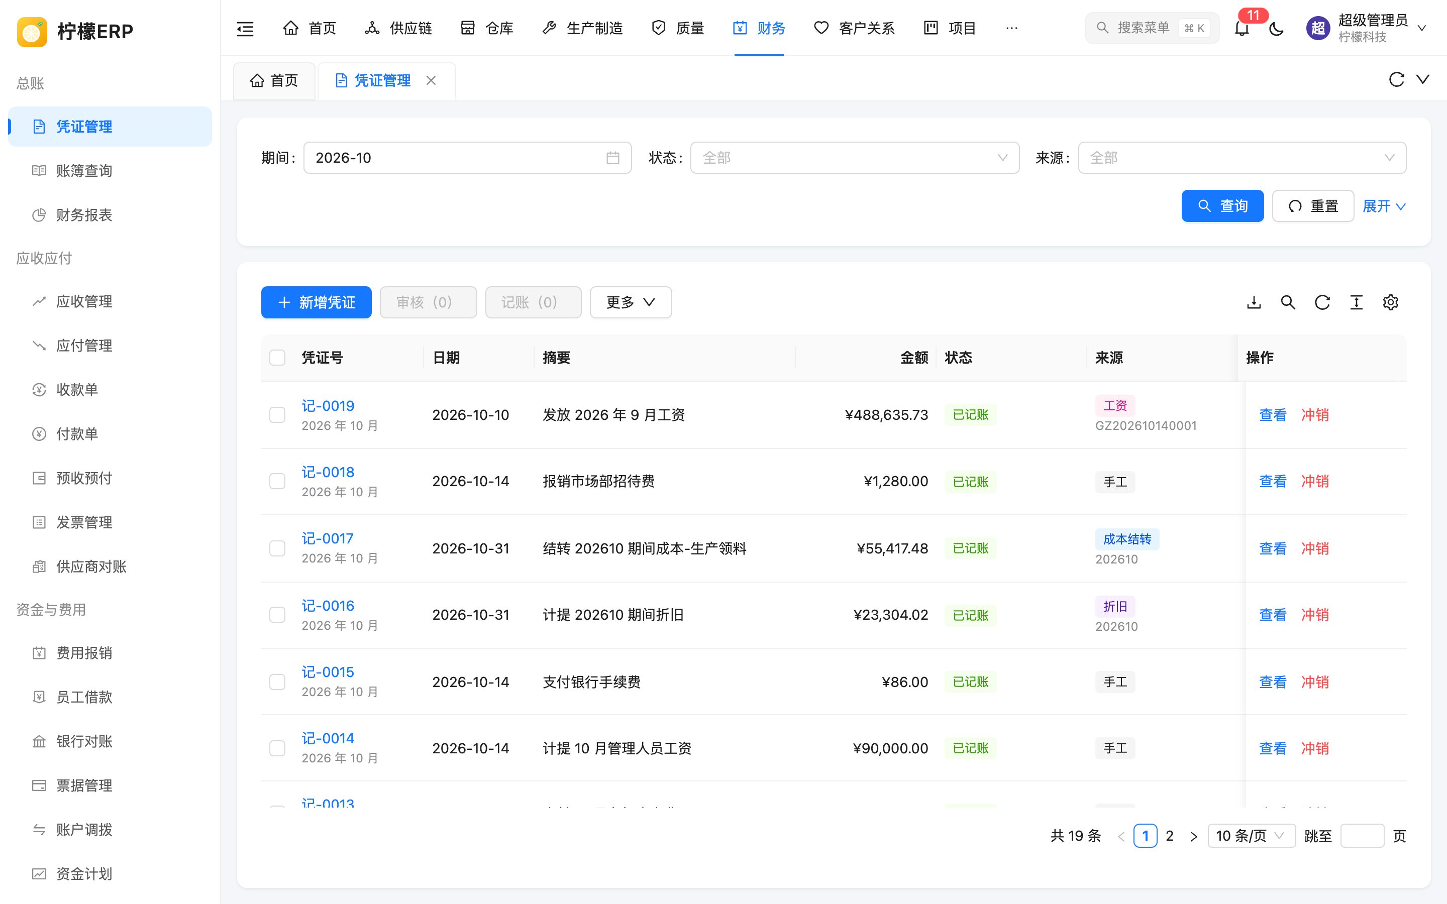Switch to 首页 tab
This screenshot has height=904, width=1447.
pyautogui.click(x=274, y=80)
